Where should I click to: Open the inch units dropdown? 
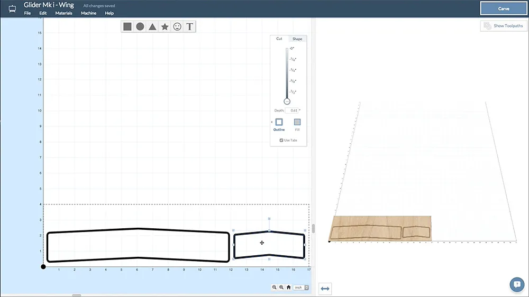pyautogui.click(x=302, y=287)
